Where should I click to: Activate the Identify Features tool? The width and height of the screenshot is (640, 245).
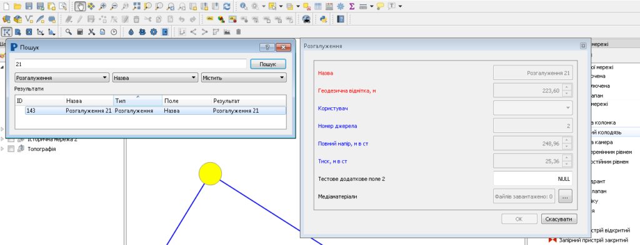pyautogui.click(x=244, y=6)
